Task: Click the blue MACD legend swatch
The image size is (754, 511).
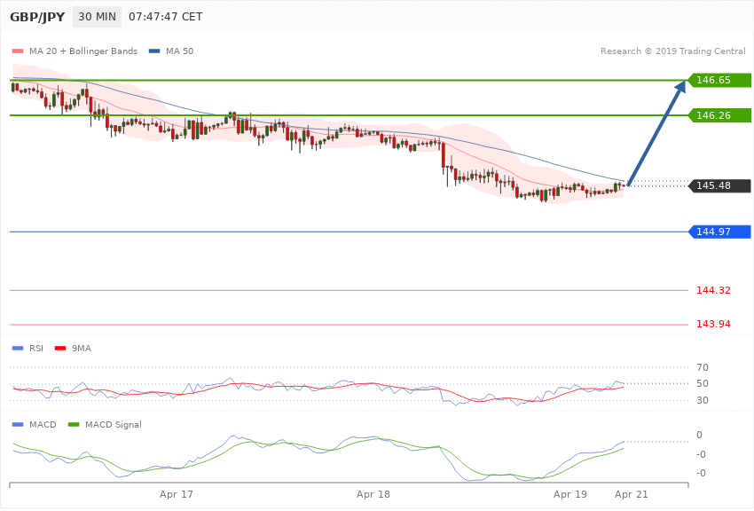Action: (18, 425)
